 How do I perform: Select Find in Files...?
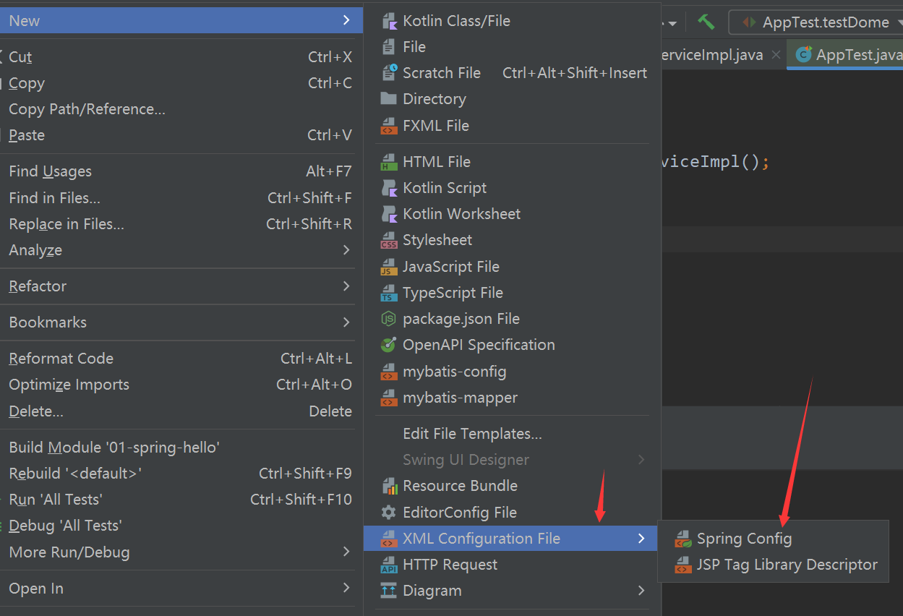pos(181,198)
